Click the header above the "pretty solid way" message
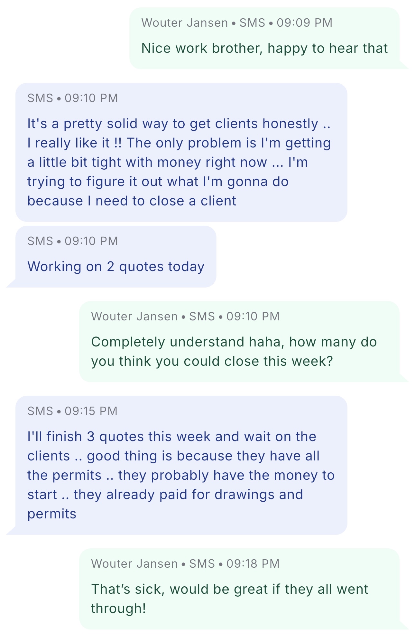Image resolution: width=415 pixels, height=634 pixels. coord(73,98)
